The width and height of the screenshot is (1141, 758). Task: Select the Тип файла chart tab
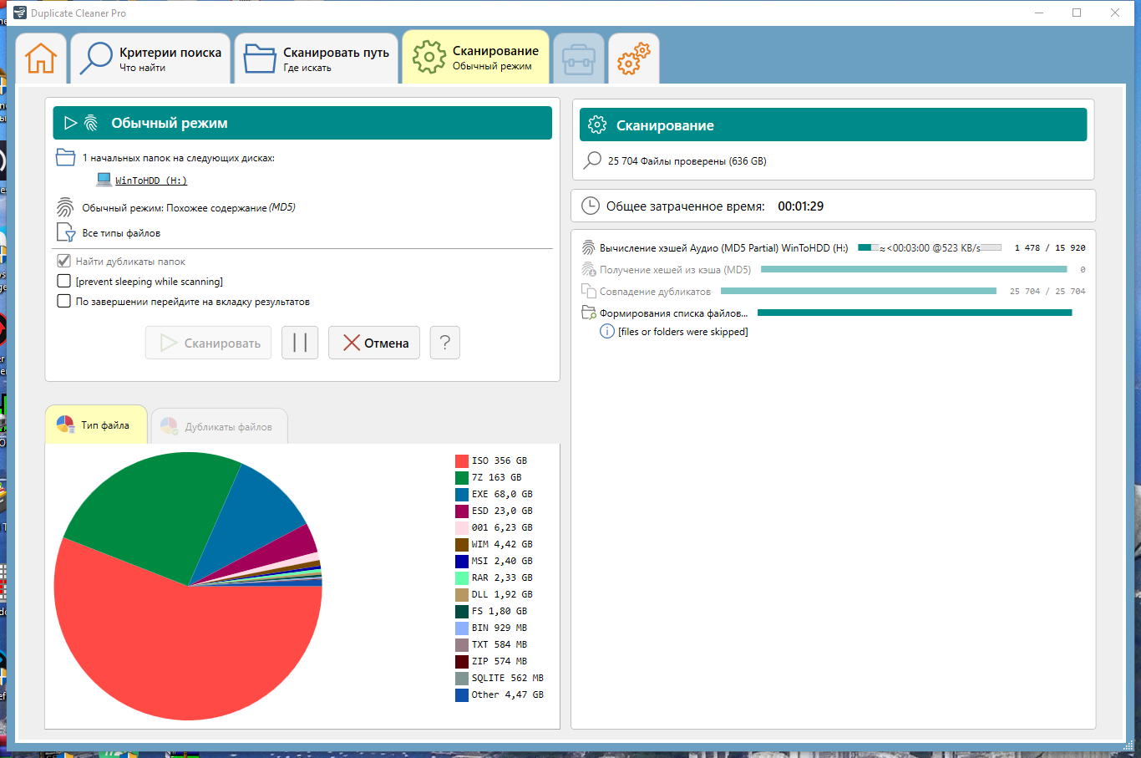pyautogui.click(x=96, y=425)
